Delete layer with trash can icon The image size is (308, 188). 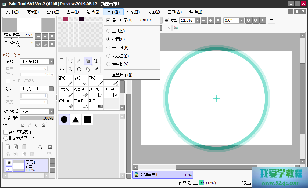[32, 154]
